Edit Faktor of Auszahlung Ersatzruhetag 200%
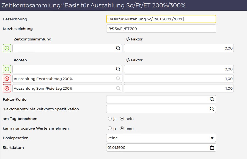This screenshot has width=247, height=159. [x=179, y=79]
